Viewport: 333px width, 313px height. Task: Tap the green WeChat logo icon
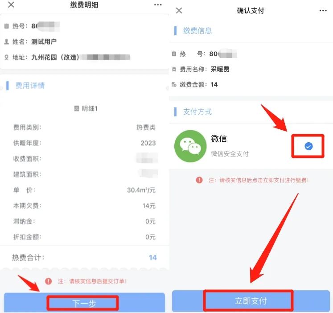(190, 146)
